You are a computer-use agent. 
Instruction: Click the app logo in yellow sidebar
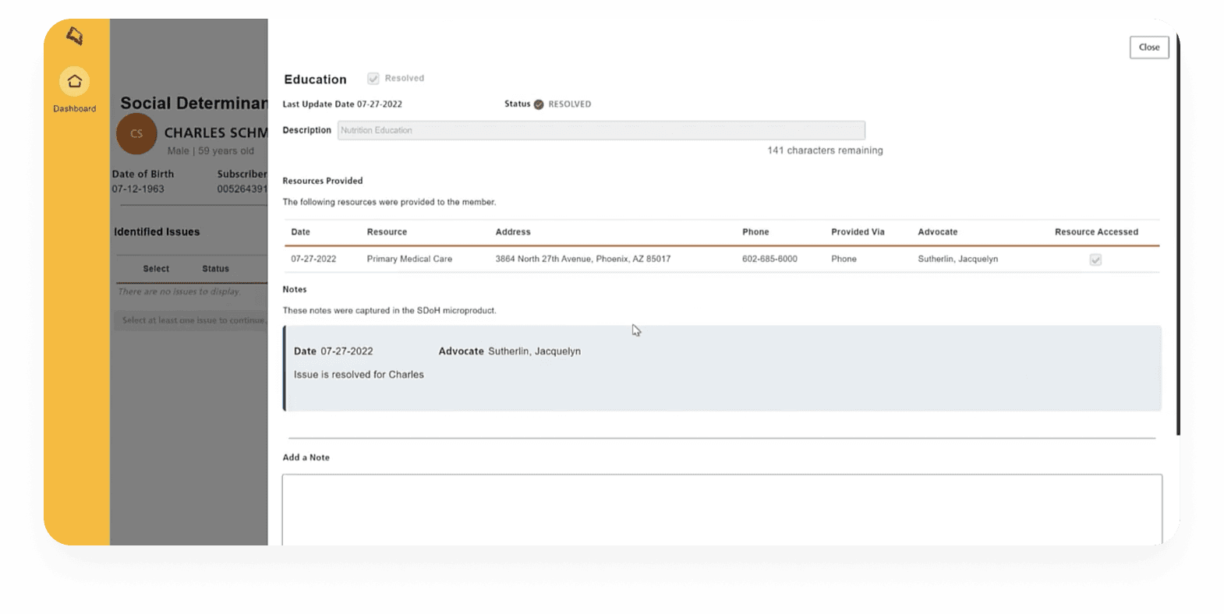(x=74, y=36)
